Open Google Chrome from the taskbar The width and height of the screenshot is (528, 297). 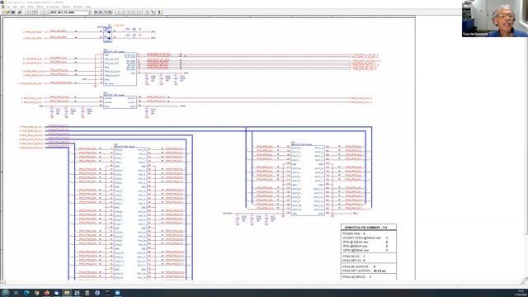(x=36, y=293)
